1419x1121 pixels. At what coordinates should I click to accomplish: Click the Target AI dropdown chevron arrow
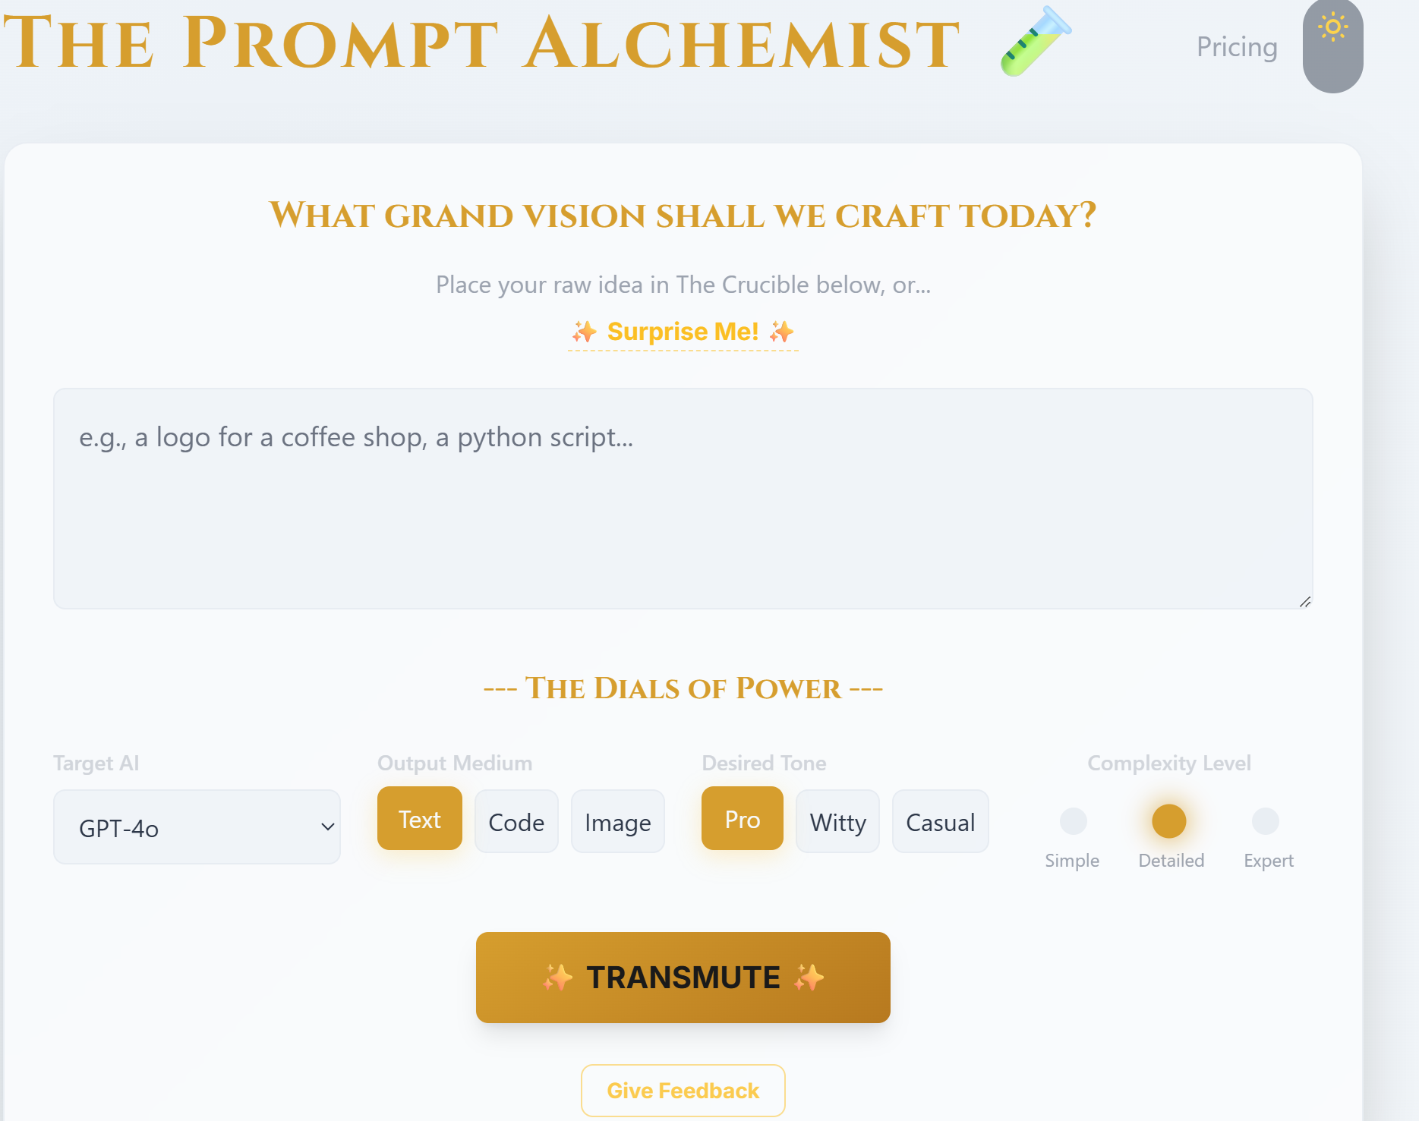click(x=328, y=827)
